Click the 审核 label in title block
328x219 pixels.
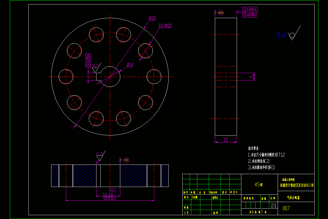coord(186,208)
